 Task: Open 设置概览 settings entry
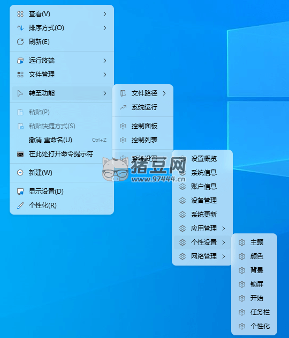click(202, 159)
